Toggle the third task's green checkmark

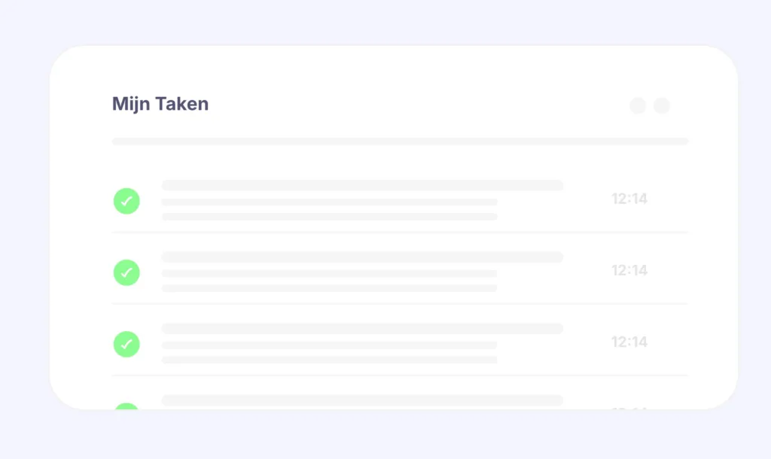(126, 344)
